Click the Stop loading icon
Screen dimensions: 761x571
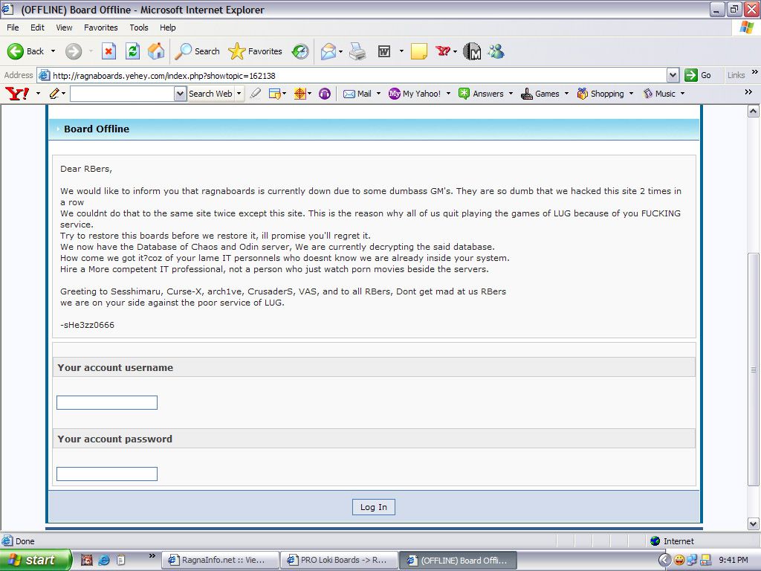(109, 51)
